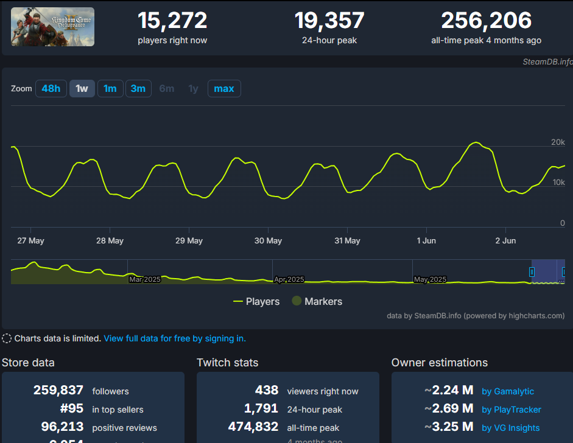Click the 27 May axis label
Image resolution: width=573 pixels, height=443 pixels.
click(30, 241)
